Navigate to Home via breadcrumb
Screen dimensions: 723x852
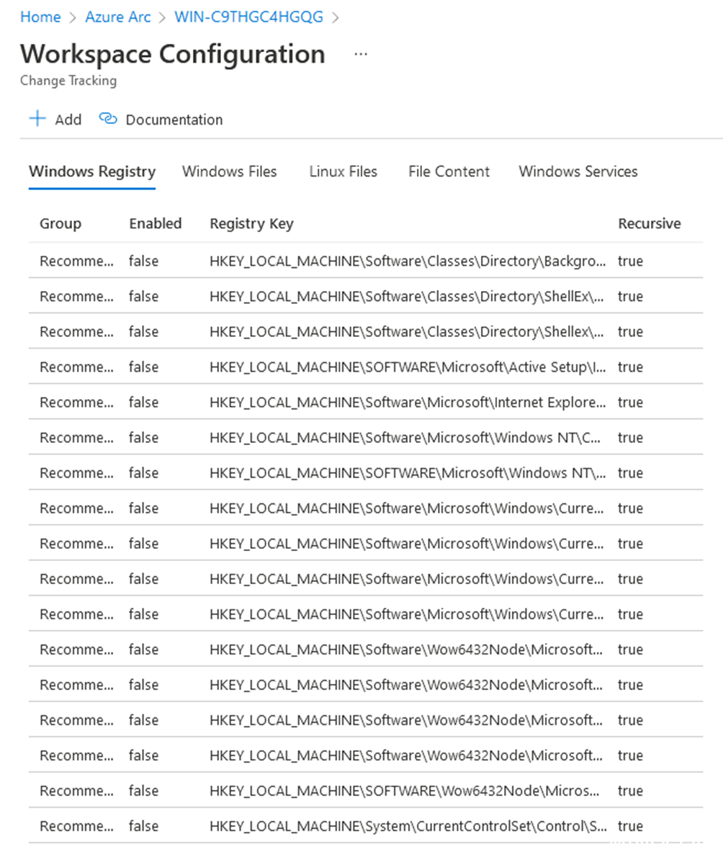(x=40, y=17)
